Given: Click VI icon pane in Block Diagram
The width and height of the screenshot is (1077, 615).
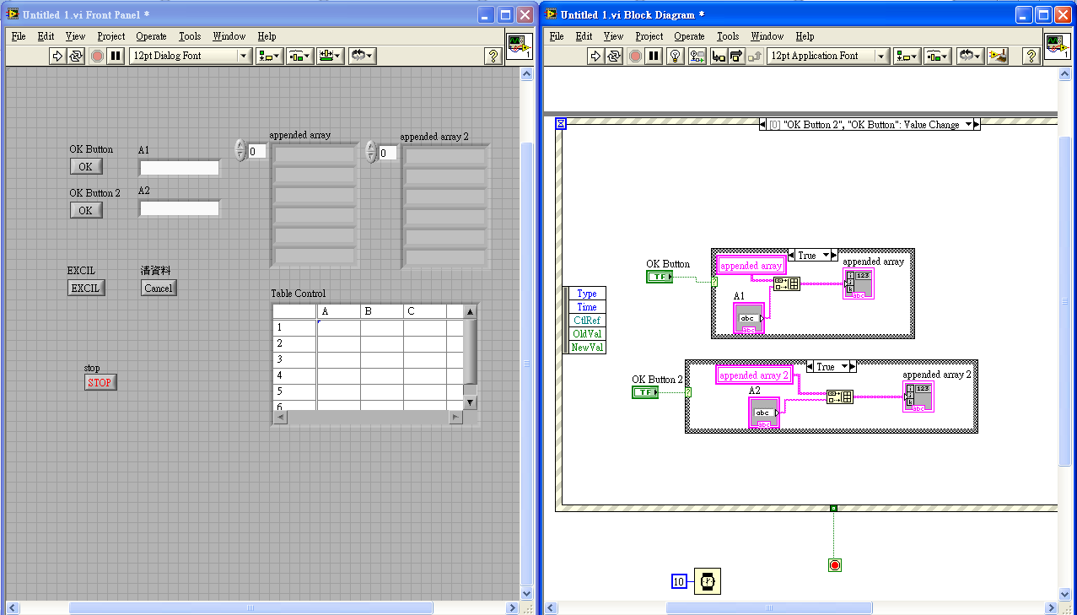Looking at the screenshot, I should point(1057,47).
